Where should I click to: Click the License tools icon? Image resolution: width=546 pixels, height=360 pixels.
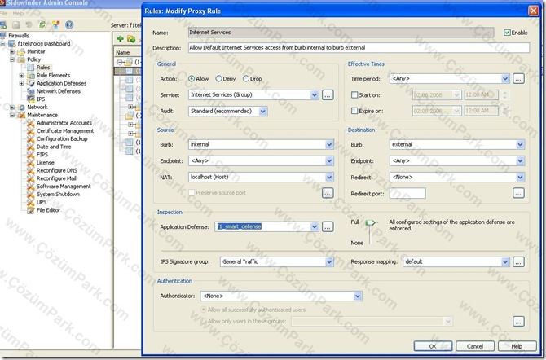[31, 163]
